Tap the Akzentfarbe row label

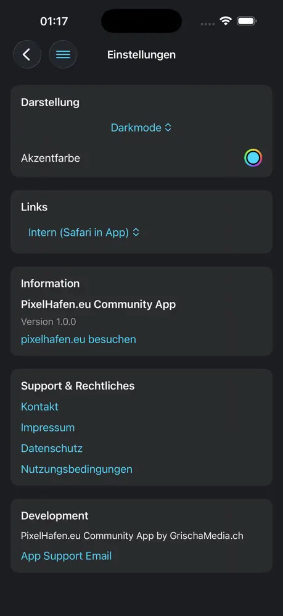[51, 159]
